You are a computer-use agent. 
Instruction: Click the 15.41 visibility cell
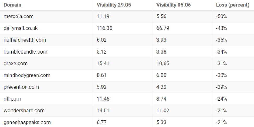click(103, 63)
